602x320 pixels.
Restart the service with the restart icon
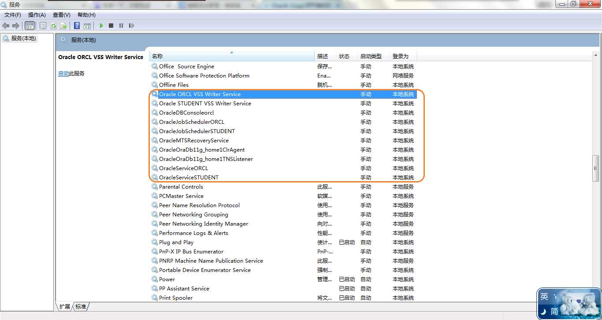(131, 26)
